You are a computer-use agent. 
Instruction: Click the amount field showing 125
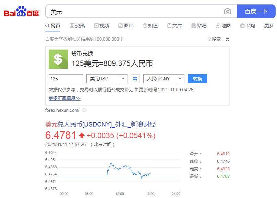pos(66,79)
